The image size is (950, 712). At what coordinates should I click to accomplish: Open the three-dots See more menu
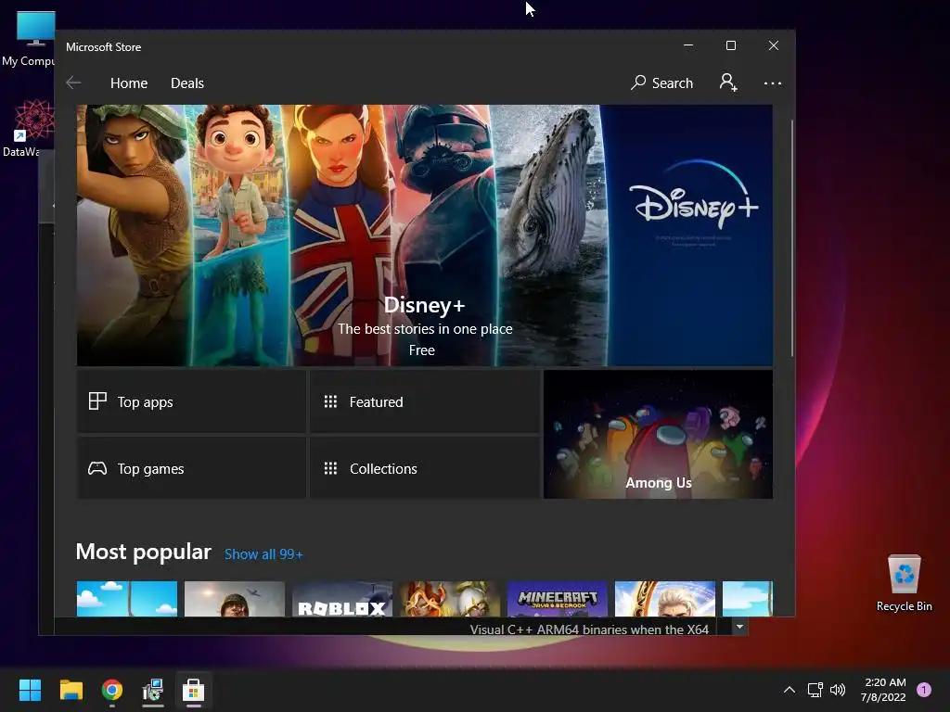click(773, 83)
